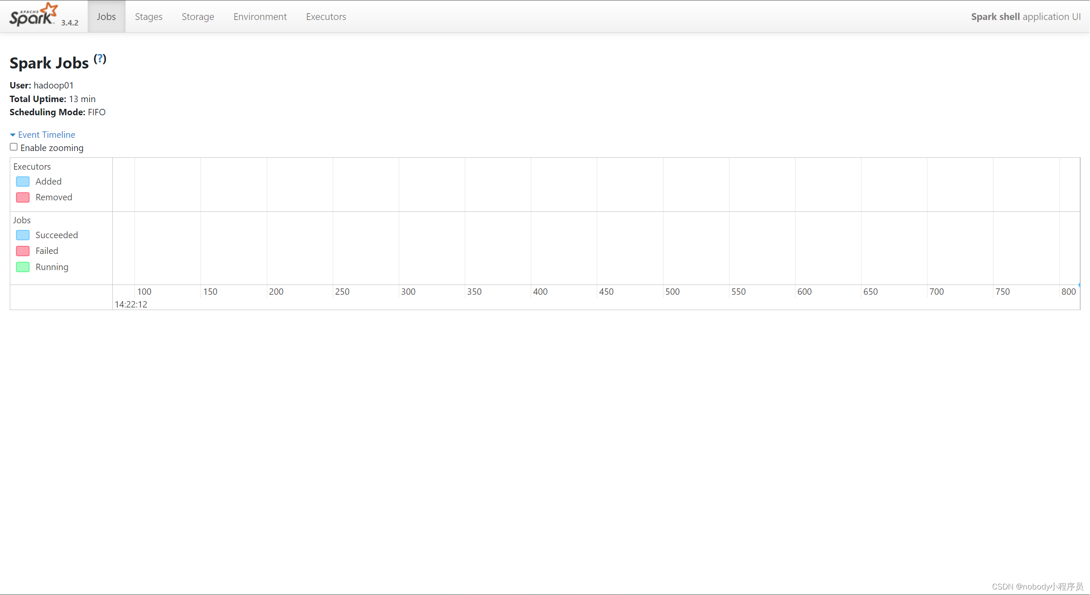Click the Apache Spark logo
Screen dimensions: 1090x595
[x=33, y=15]
